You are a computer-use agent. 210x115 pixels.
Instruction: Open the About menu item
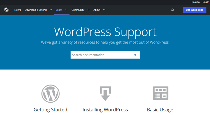pyautogui.click(x=97, y=10)
